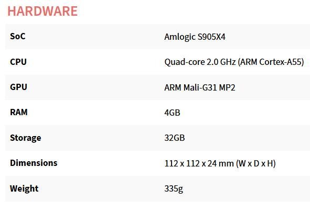
Task: Select the SoC row label
Action: coord(18,36)
